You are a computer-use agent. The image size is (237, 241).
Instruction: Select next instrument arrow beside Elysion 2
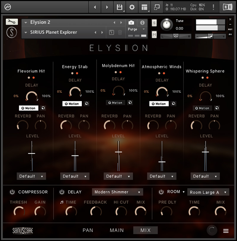[121, 23]
